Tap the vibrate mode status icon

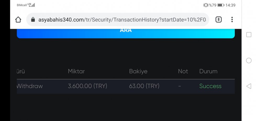206,5
